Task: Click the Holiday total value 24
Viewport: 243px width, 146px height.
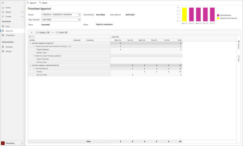Action: [180, 72]
